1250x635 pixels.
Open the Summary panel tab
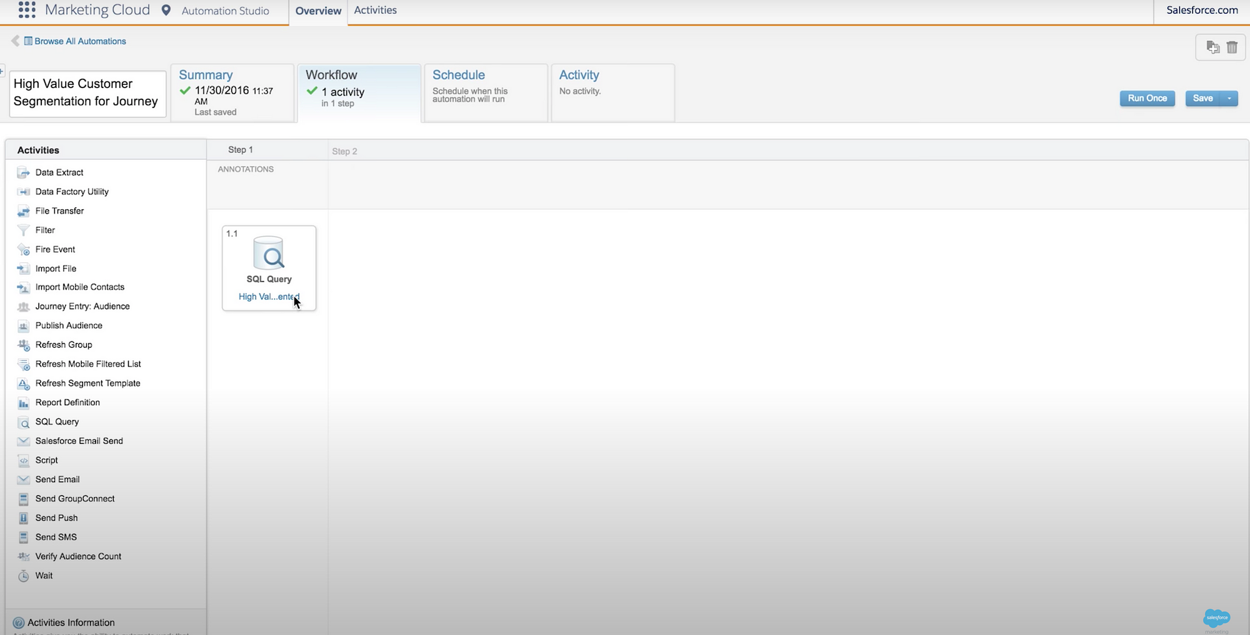pos(232,92)
